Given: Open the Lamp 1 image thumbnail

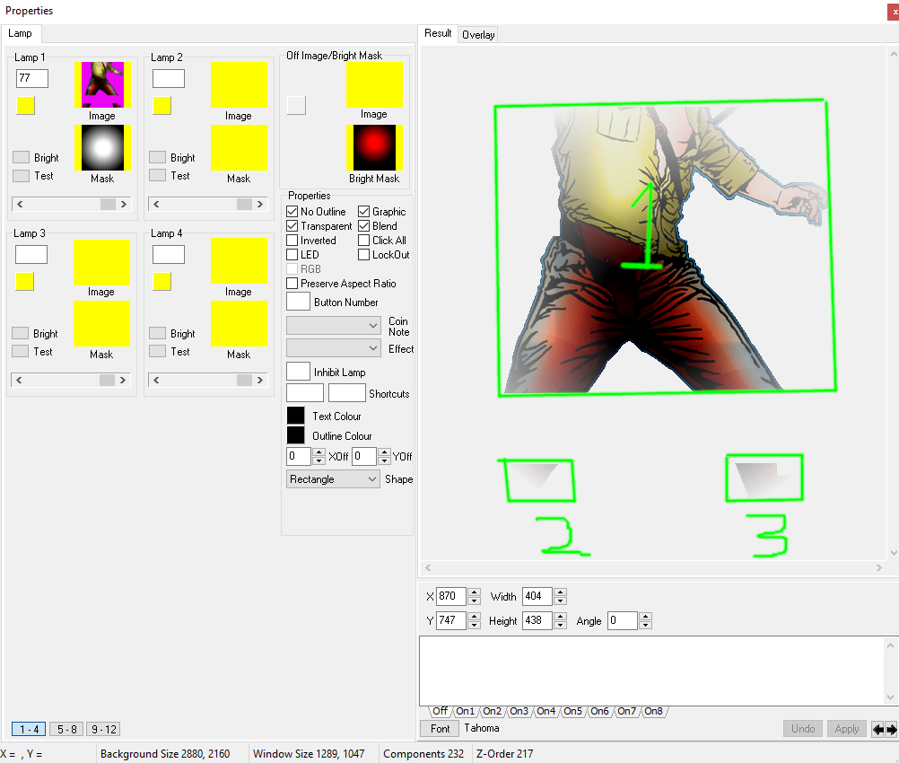Looking at the screenshot, I should point(102,85).
